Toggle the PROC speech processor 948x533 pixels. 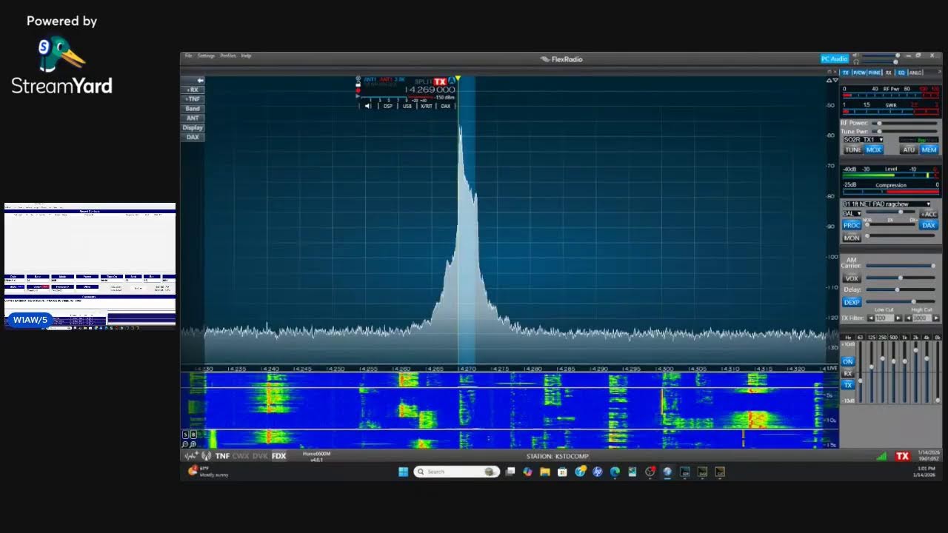pos(852,225)
